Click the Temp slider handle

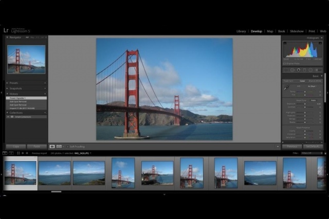click(305, 92)
